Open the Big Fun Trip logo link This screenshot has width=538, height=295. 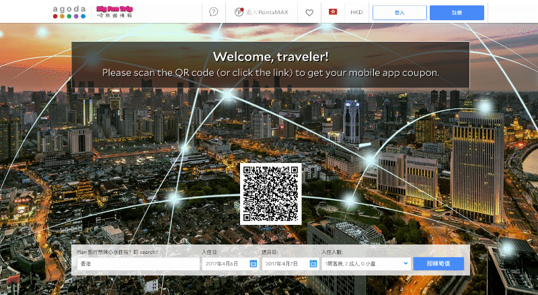click(x=114, y=11)
